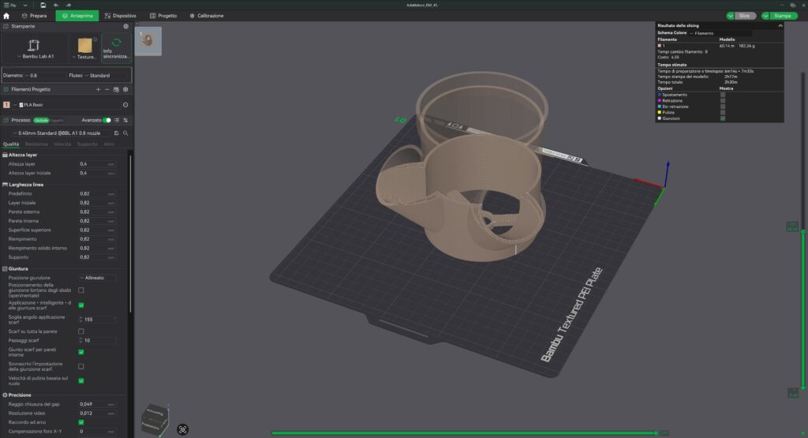Uncheck Raccordo ad arco checkbox
808x438 pixels.
[81, 422]
